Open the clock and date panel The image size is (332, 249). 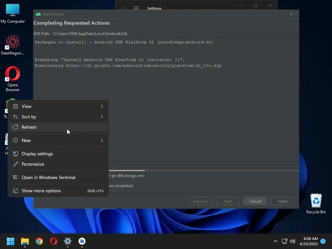309,241
